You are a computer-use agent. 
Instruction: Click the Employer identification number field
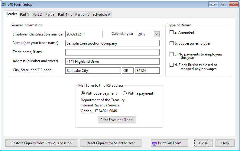[84, 34]
